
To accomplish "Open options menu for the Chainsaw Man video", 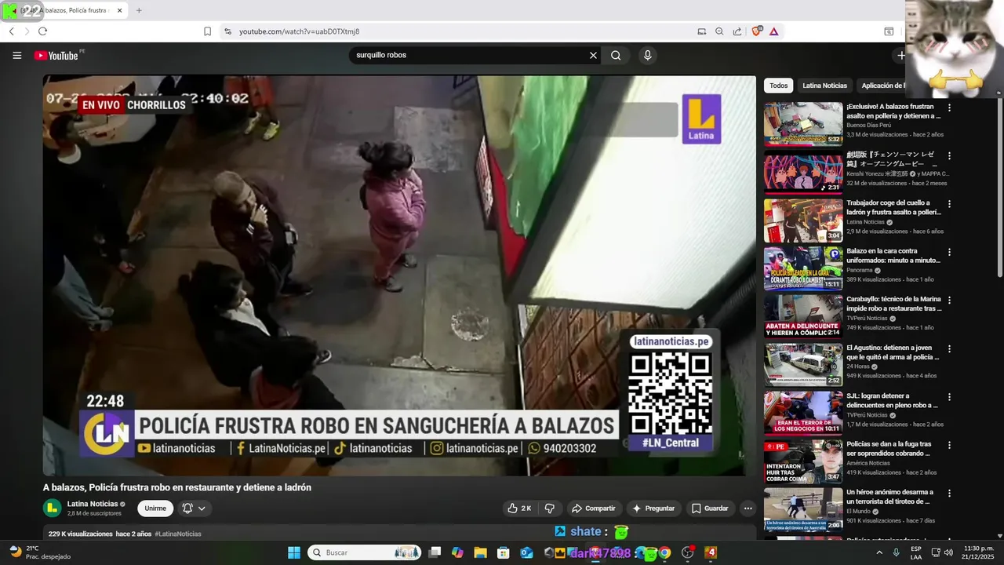I will [x=949, y=156].
